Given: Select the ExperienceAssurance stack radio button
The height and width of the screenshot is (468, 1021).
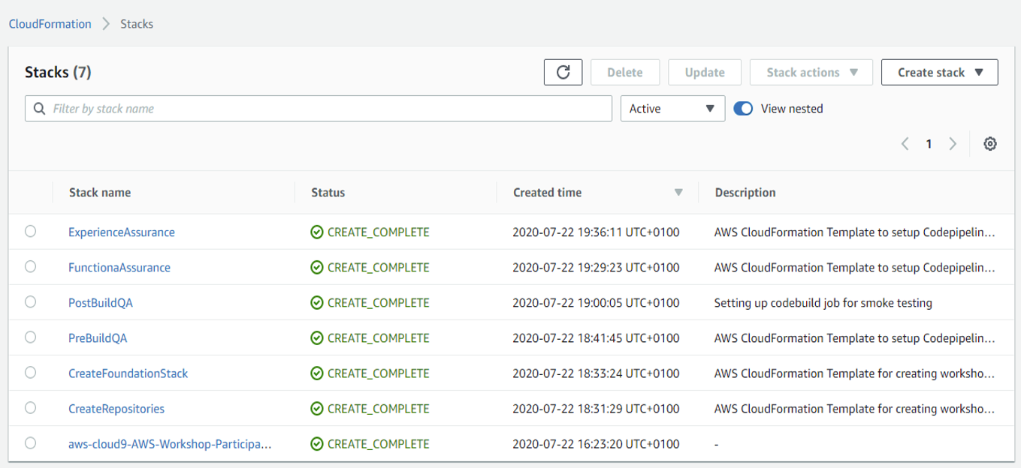Looking at the screenshot, I should coord(30,232).
